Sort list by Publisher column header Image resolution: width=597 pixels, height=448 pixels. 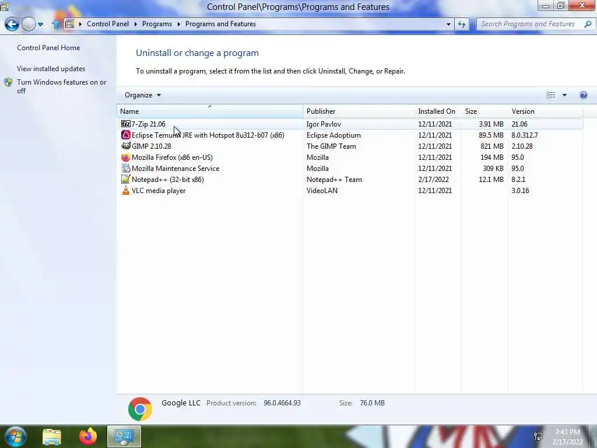click(359, 111)
